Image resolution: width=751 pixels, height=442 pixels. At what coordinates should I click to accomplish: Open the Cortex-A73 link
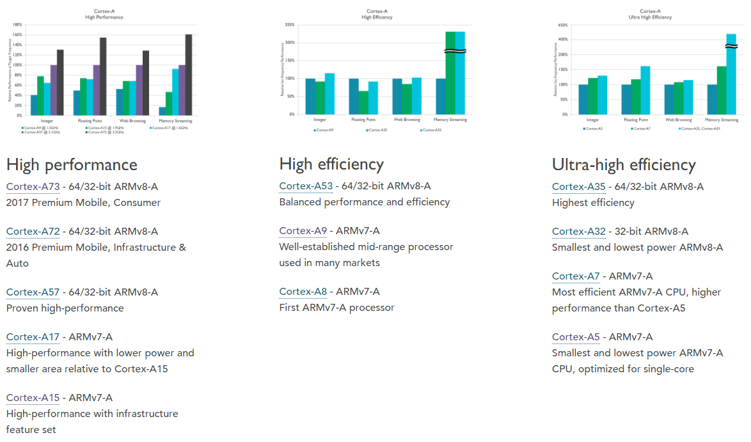click(33, 187)
